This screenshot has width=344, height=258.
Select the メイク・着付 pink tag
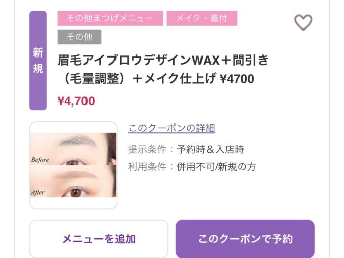pyautogui.click(x=202, y=18)
